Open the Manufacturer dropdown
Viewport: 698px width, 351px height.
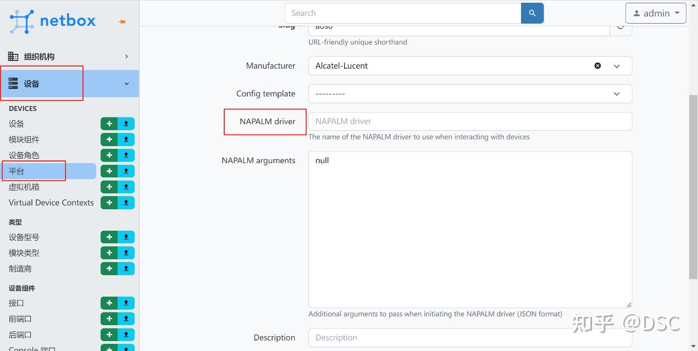coord(617,66)
